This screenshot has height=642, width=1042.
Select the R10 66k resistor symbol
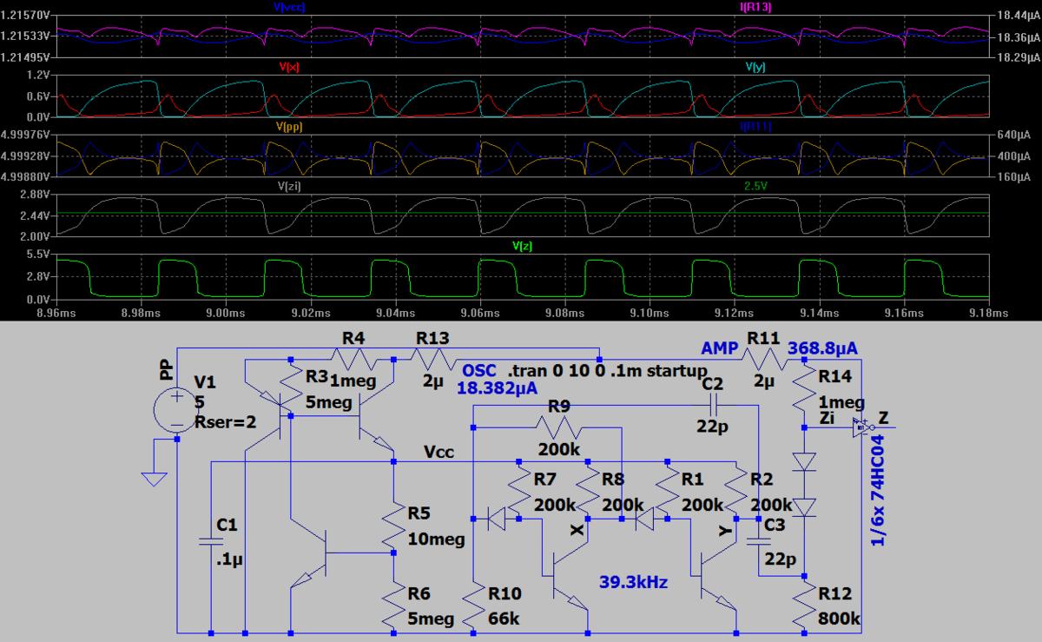point(473,606)
